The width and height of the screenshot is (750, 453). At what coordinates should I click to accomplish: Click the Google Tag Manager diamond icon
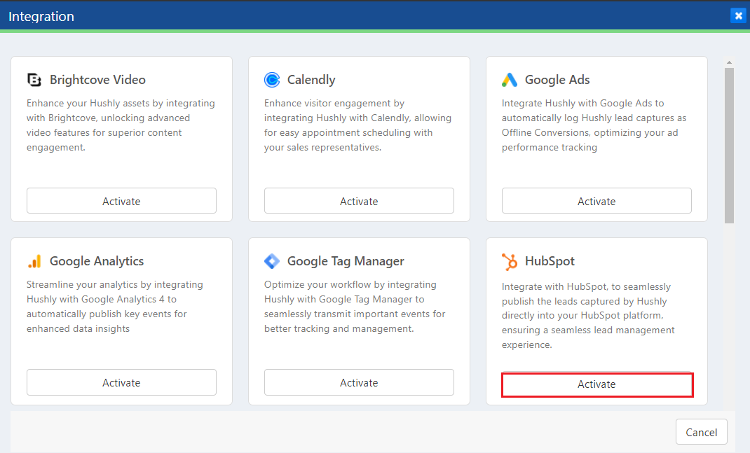click(272, 261)
